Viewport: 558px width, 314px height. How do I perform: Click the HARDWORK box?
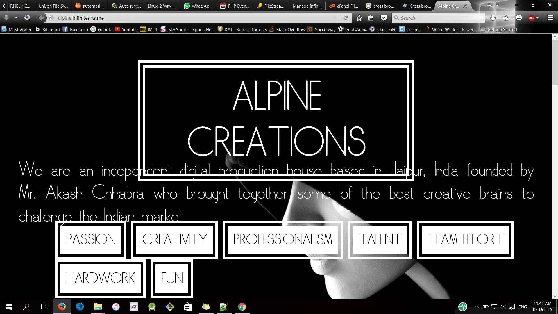(x=100, y=278)
